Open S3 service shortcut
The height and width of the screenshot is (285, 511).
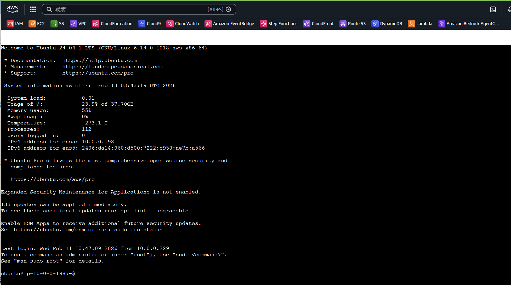click(57, 24)
